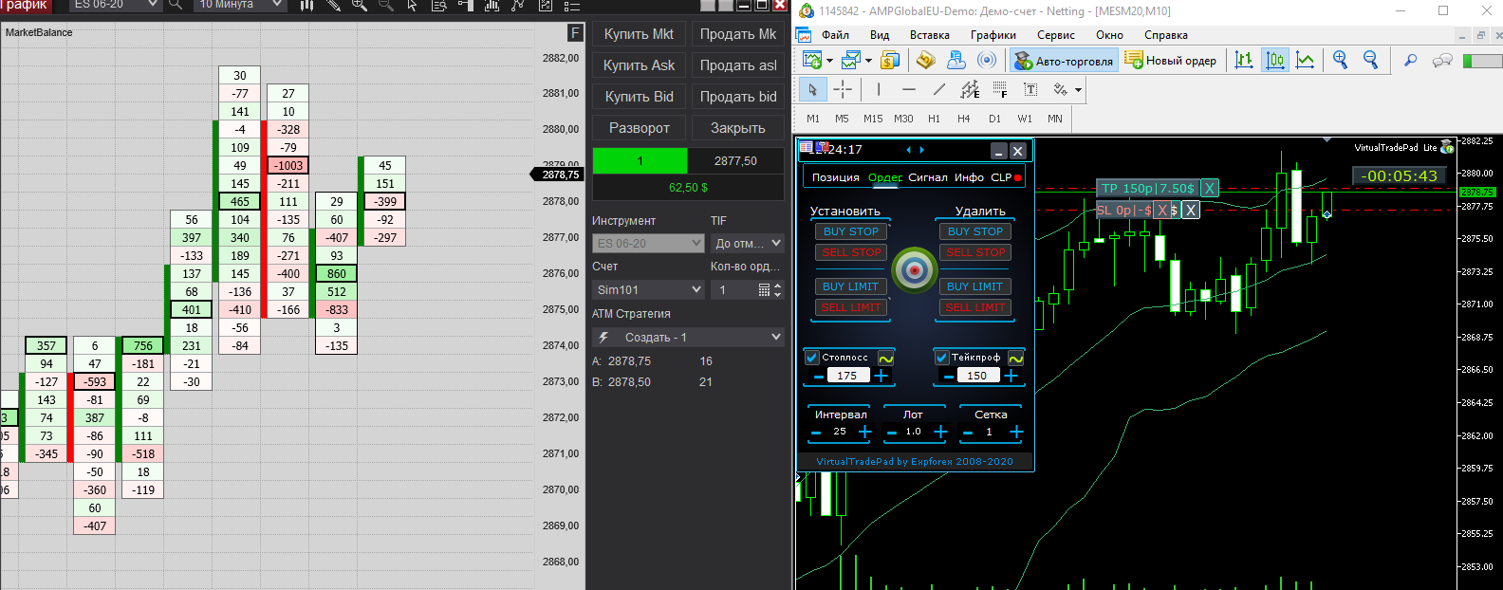1503x590 pixels.
Task: Click the green target icon in VirtualTradePad
Action: [x=915, y=270]
